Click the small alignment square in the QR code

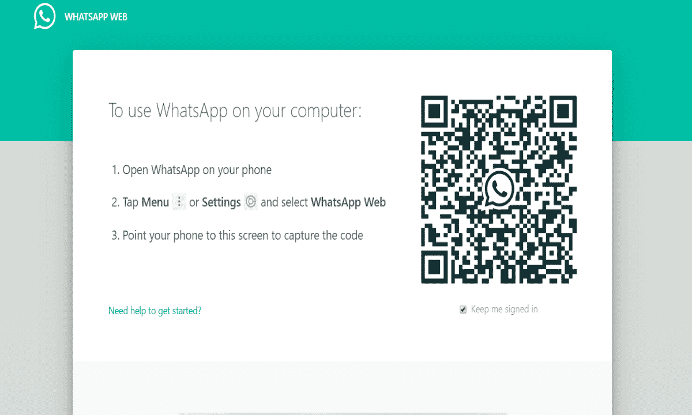tap(551, 252)
